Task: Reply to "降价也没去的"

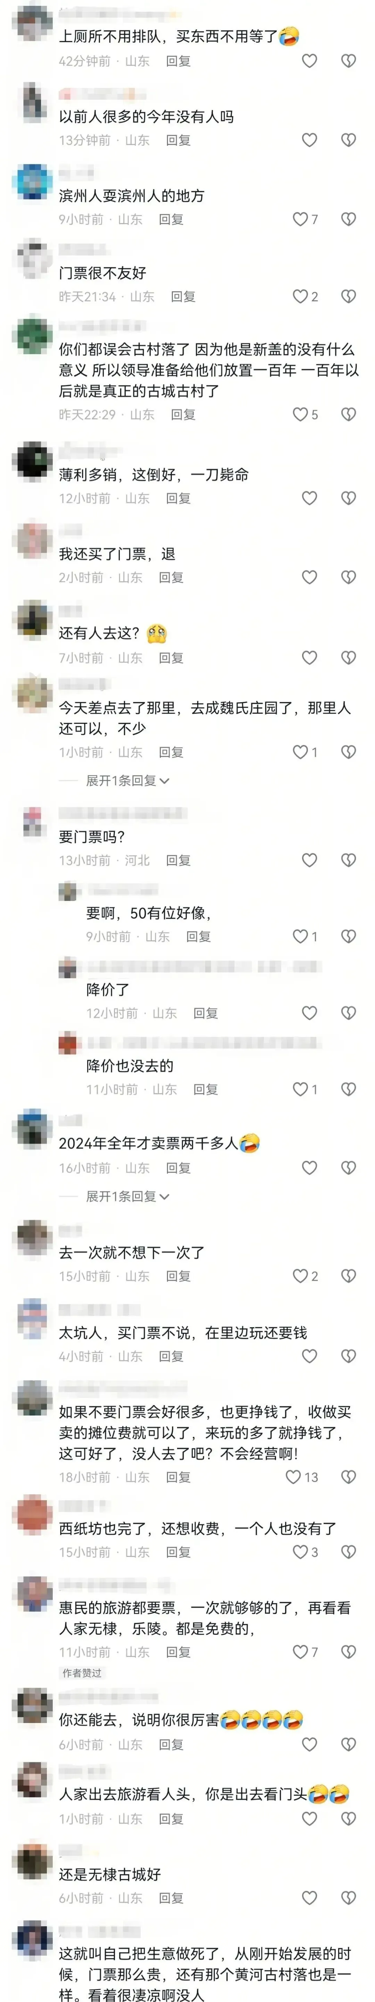Action: coord(206,1089)
